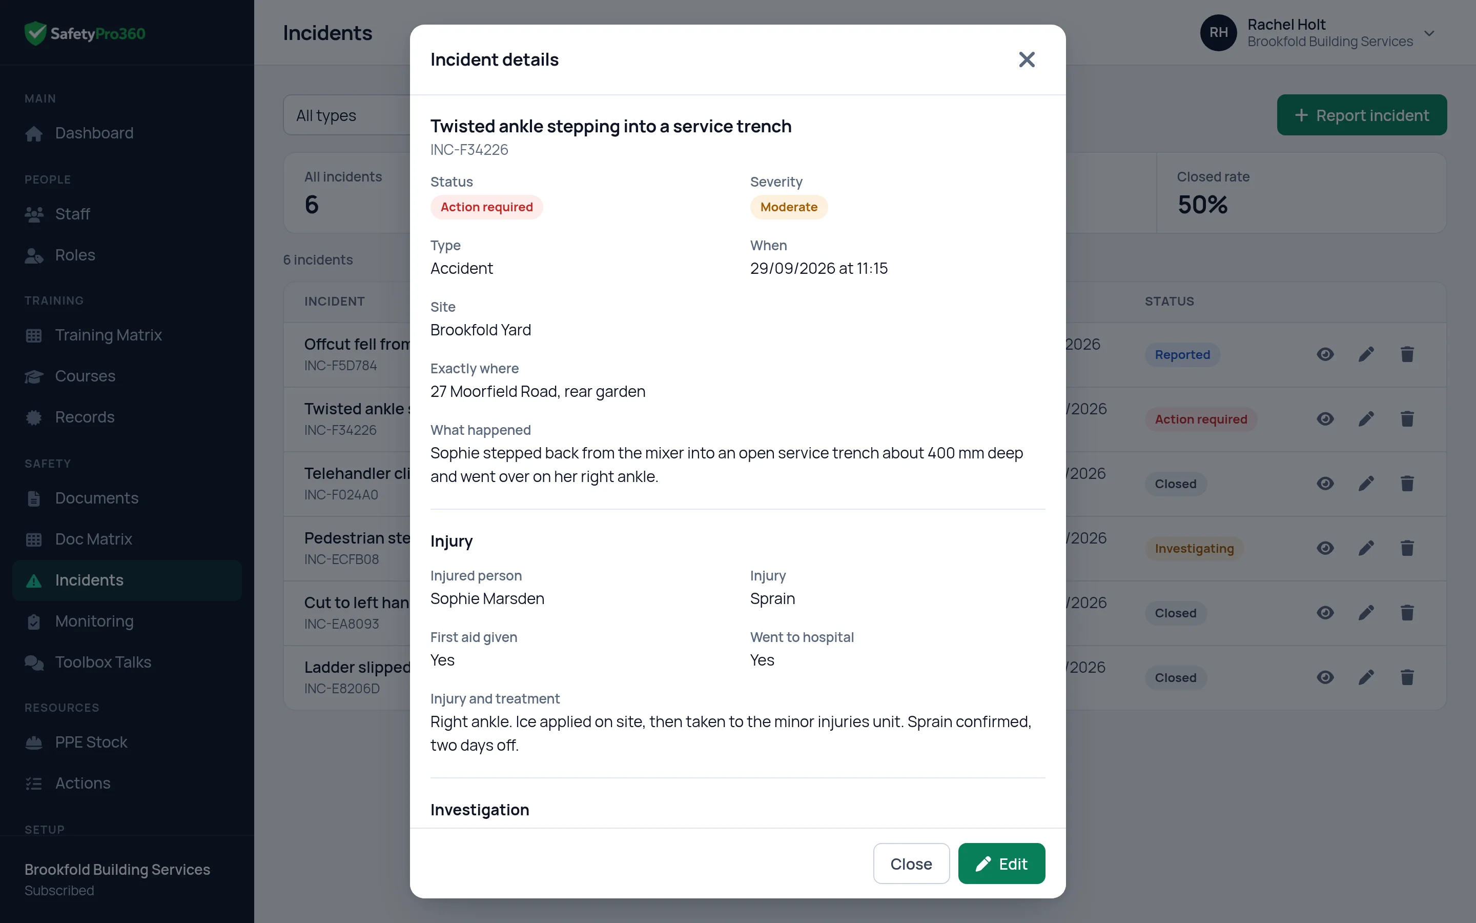Open Documents in the sidebar
Viewport: 1476px width, 923px height.
point(127,498)
